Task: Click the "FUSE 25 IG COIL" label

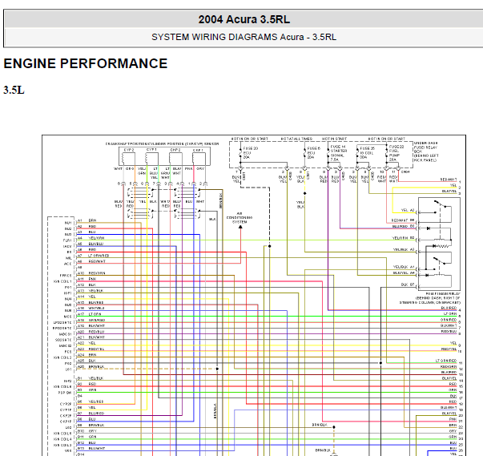Action: [x=367, y=153]
